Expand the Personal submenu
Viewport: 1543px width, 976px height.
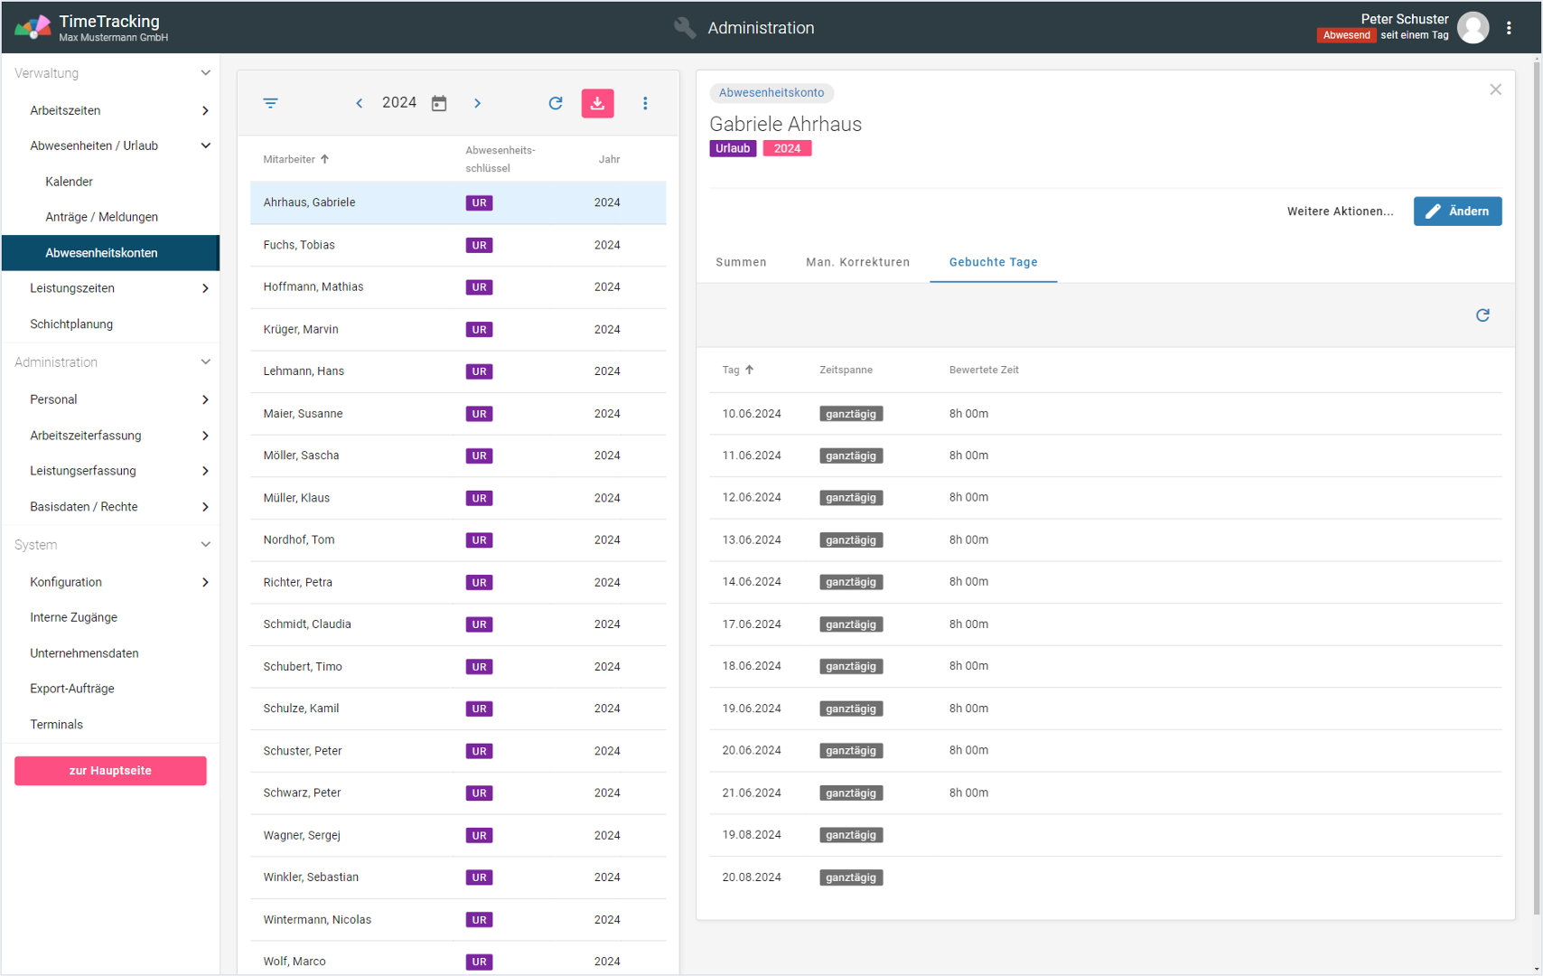pos(205,399)
